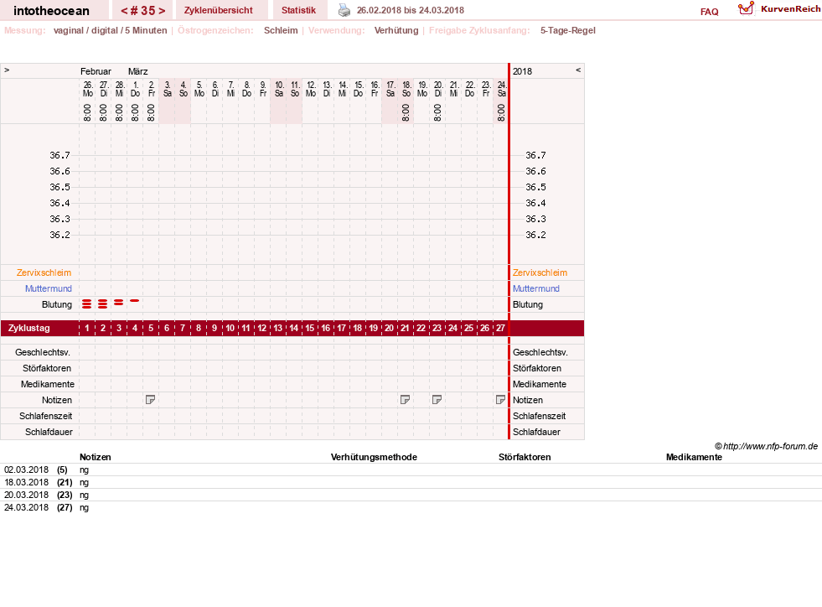Go to next cycle with > arrow
The image size is (822, 607).
[162, 11]
